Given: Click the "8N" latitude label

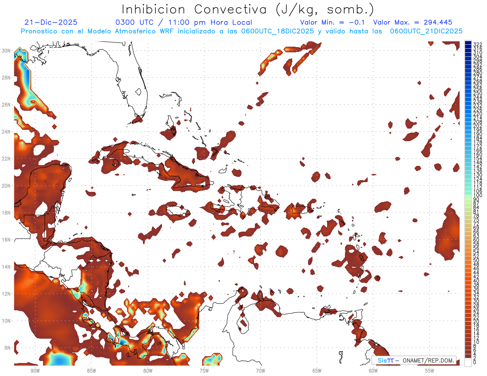Looking at the screenshot, I should tap(8, 348).
